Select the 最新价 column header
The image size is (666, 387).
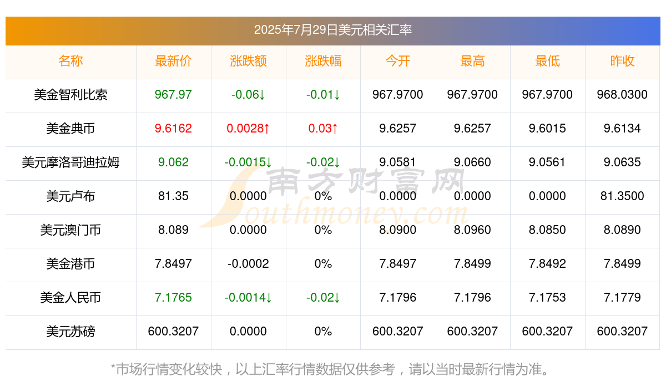click(173, 61)
